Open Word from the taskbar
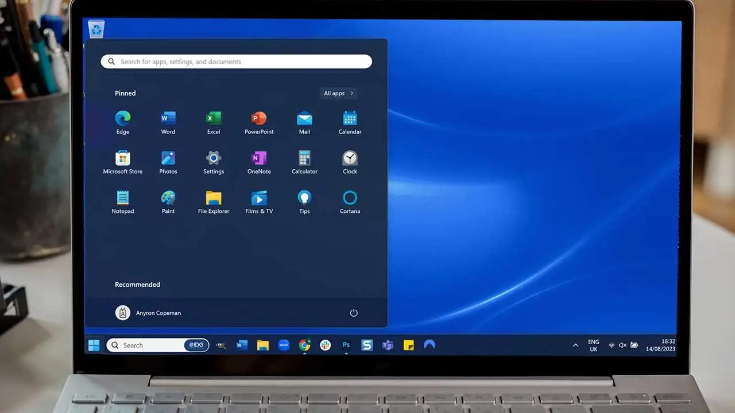Viewport: 735px width, 413px height. pos(242,345)
